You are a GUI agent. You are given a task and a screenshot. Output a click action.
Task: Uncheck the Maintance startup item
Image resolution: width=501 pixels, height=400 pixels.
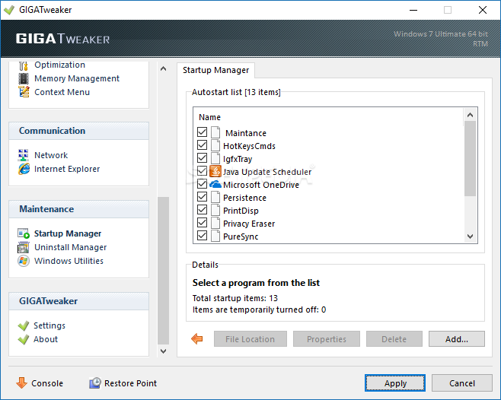[x=202, y=132]
